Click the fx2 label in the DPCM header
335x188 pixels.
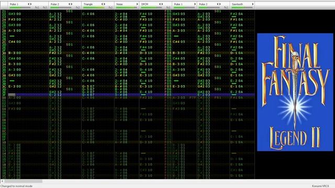tap(168, 7)
